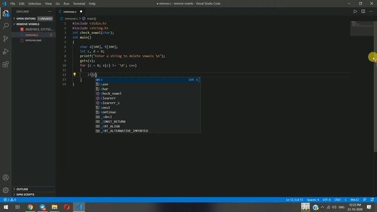The height and width of the screenshot is (212, 377).
Task: Click errors and warnings count in status bar
Action: [x=9, y=200]
